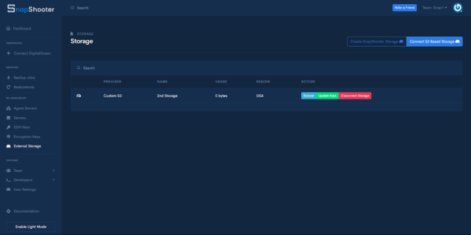471x235 pixels.
Task: Click the Encryption Keys icon
Action: point(8,137)
